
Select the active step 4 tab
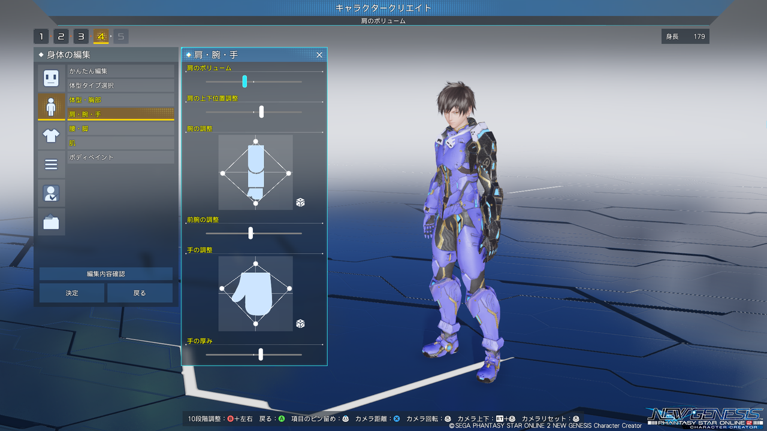point(101,37)
